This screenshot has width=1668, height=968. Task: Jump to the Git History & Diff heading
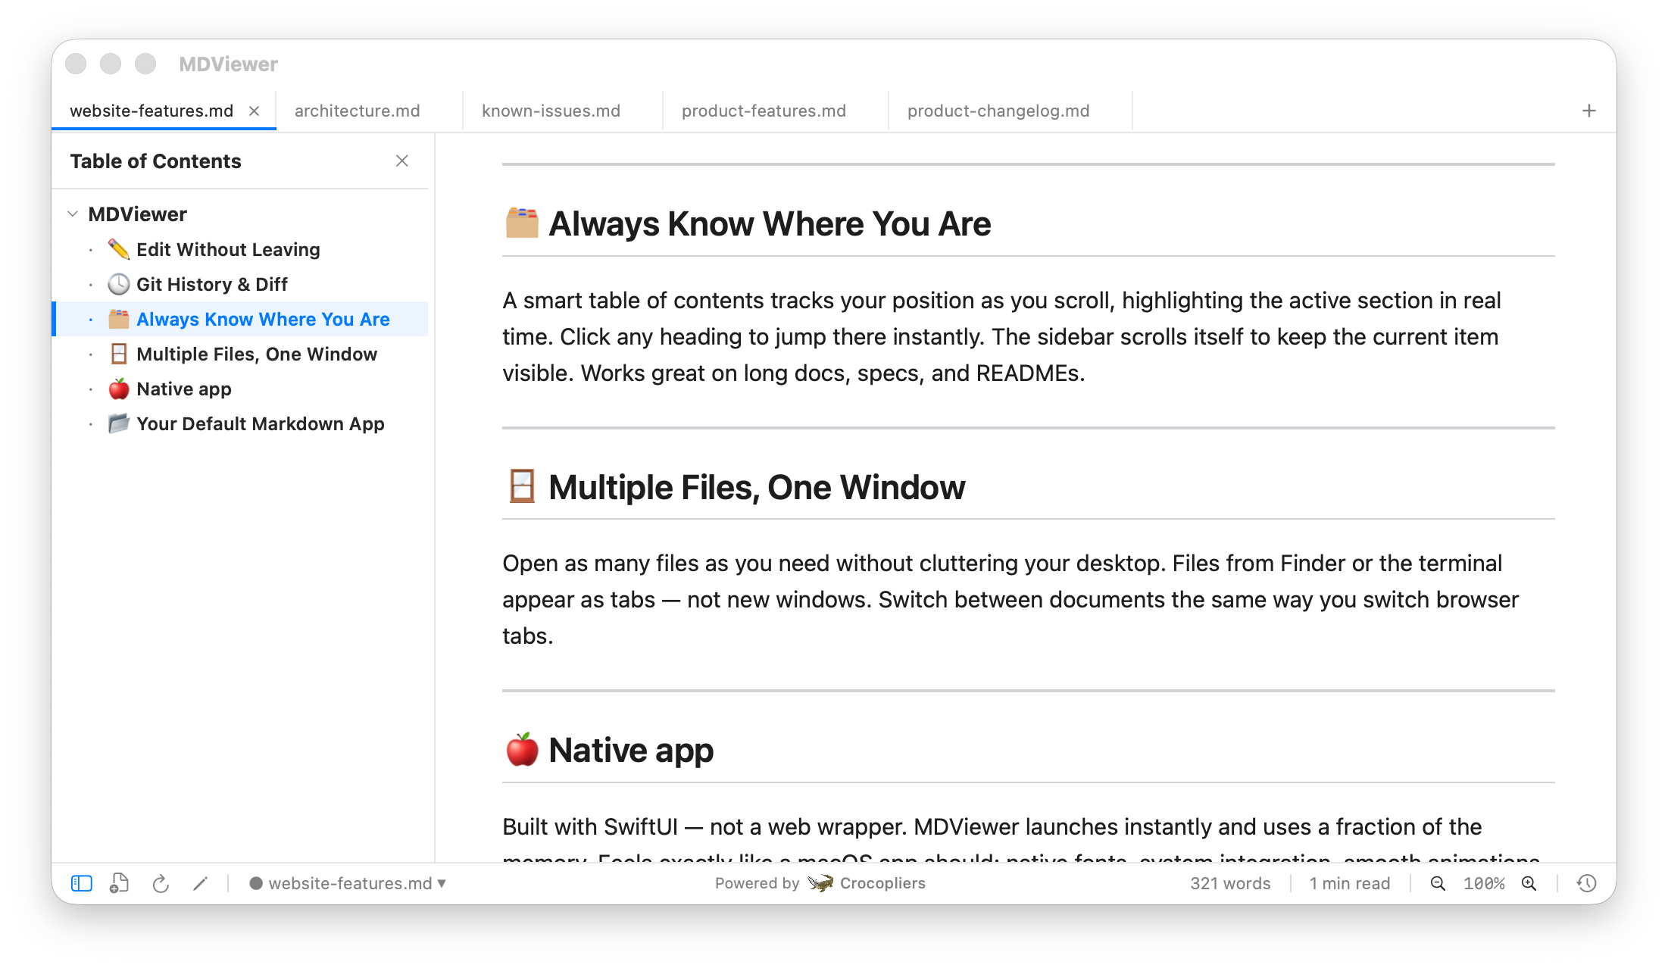(x=212, y=284)
